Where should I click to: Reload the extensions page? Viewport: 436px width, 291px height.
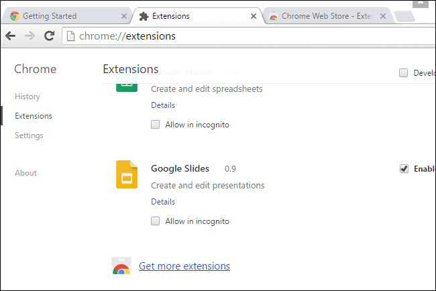coord(50,36)
